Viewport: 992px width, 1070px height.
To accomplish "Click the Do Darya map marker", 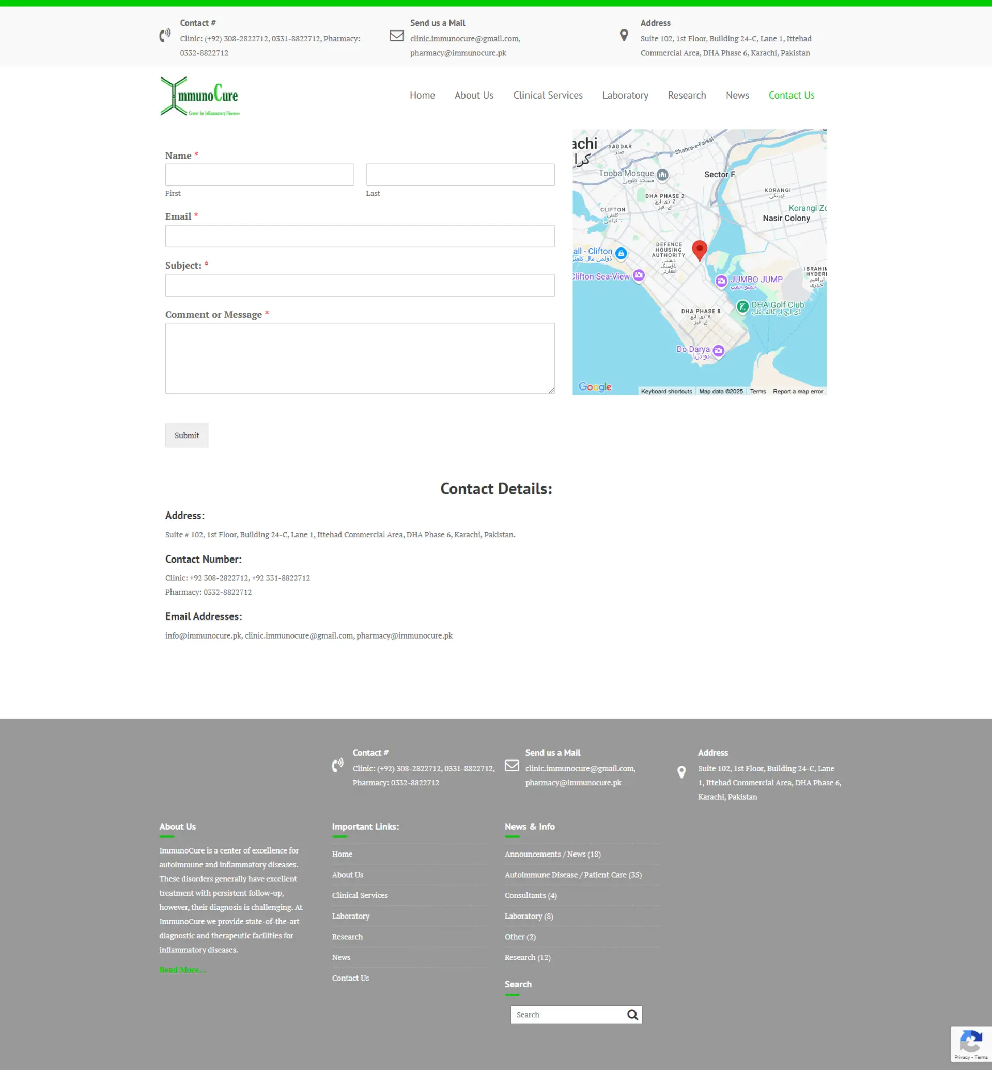I will [718, 351].
